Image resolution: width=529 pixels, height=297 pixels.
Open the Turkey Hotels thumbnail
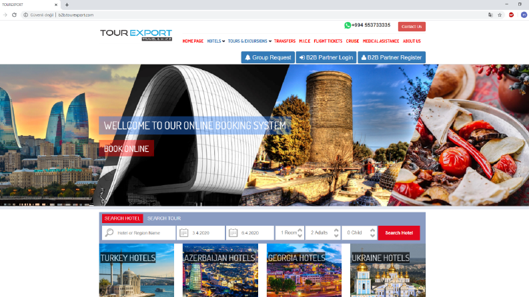pos(137,270)
